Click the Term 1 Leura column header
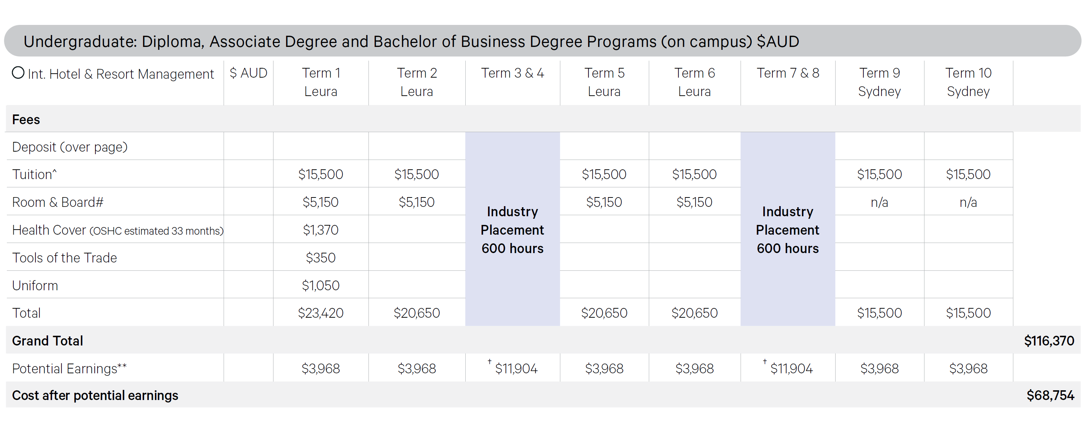 [x=320, y=82]
